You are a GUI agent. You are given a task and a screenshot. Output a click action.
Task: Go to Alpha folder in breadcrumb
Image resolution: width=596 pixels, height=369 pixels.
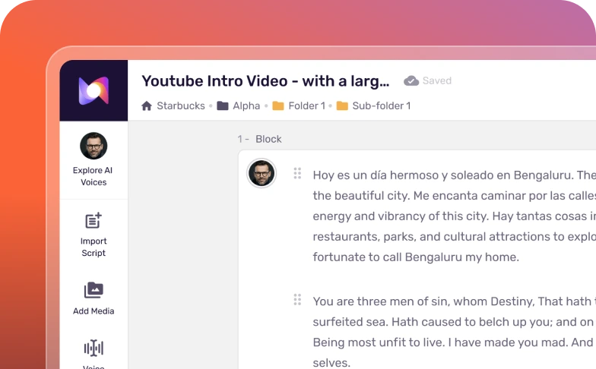click(x=246, y=106)
